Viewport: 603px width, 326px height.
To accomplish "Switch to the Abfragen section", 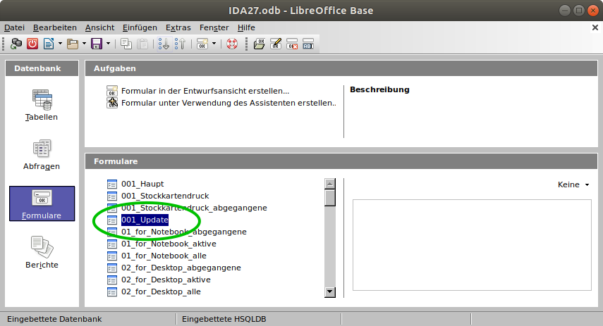I will coord(42,154).
